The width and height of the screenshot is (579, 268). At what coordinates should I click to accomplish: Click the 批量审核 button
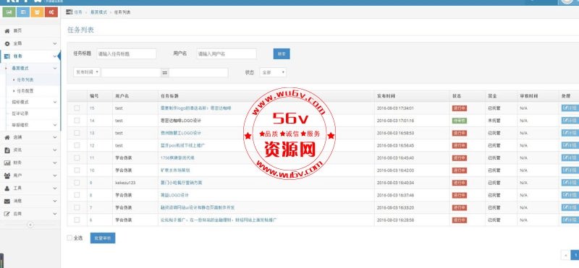pyautogui.click(x=103, y=238)
